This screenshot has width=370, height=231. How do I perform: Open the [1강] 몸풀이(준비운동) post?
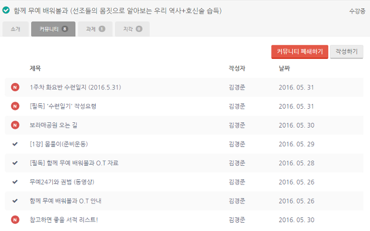tap(59, 144)
